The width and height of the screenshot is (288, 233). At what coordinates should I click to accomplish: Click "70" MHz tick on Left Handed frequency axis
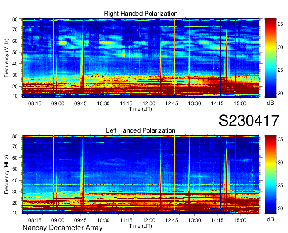click(x=15, y=146)
